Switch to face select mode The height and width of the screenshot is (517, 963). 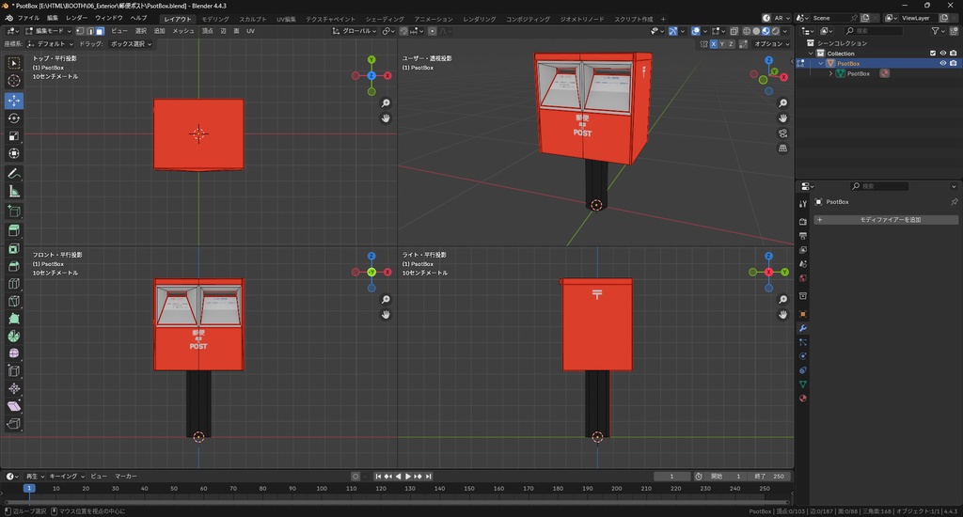(x=101, y=31)
